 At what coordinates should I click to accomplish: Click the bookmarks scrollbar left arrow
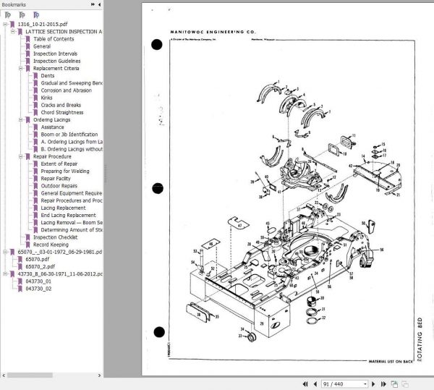4,376
